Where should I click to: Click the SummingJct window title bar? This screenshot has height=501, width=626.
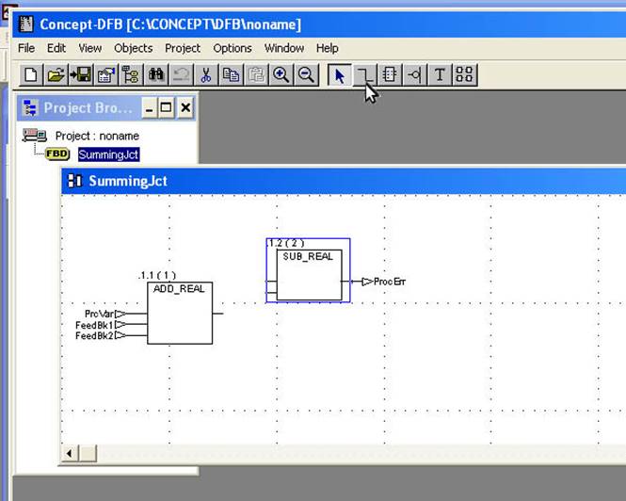(x=344, y=181)
